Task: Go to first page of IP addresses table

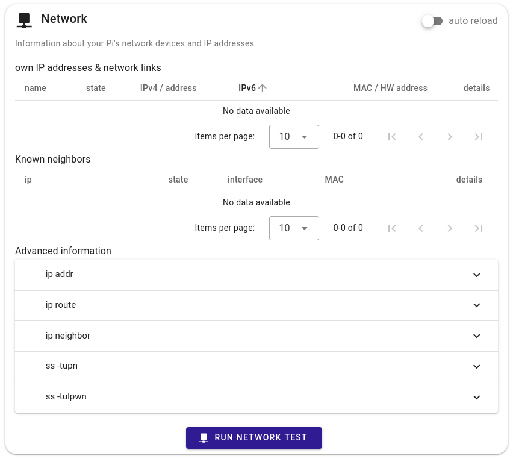Action: coord(392,137)
